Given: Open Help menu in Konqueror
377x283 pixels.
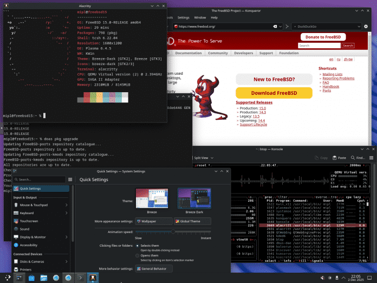Looking at the screenshot, I should tap(214, 17).
